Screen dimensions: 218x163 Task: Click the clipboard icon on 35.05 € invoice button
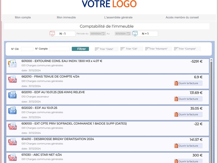click(176, 115)
